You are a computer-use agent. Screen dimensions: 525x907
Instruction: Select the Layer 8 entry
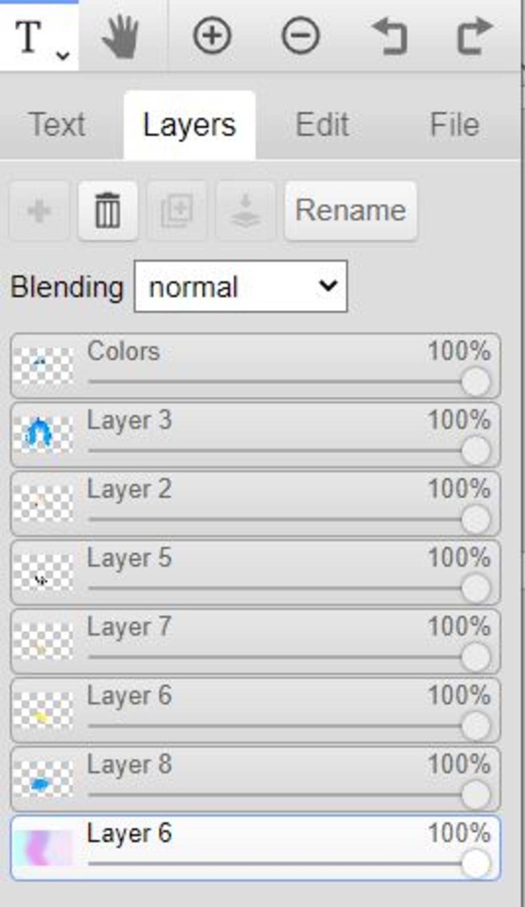(255, 778)
